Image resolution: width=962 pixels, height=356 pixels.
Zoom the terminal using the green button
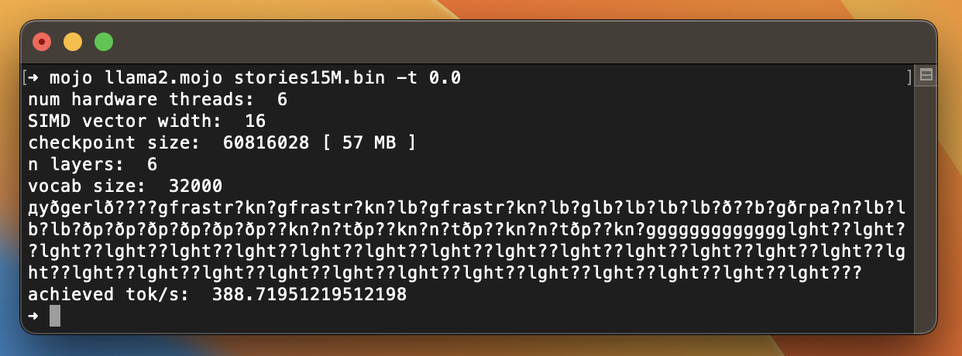(103, 42)
